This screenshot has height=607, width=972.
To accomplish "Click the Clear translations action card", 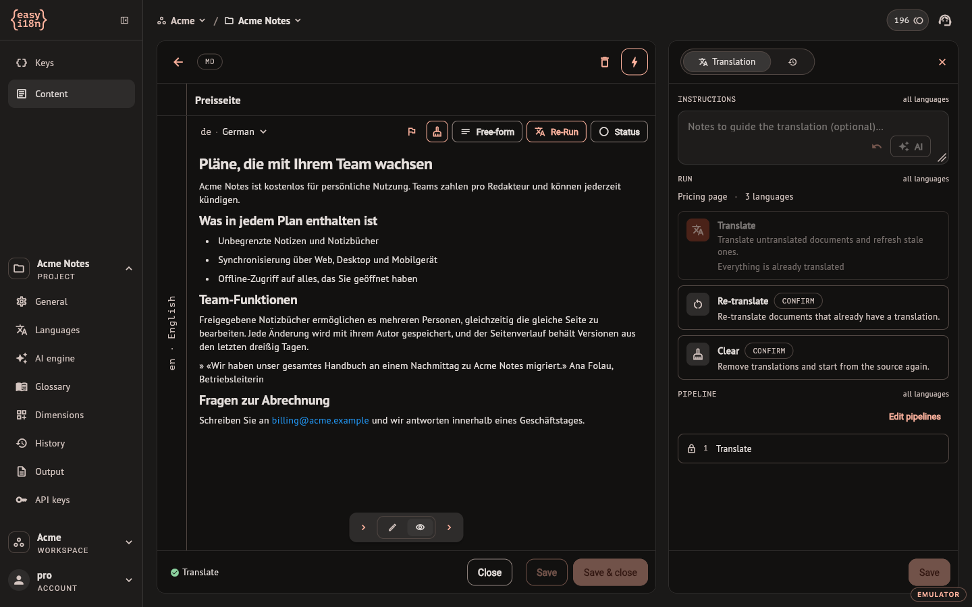I will [x=813, y=357].
